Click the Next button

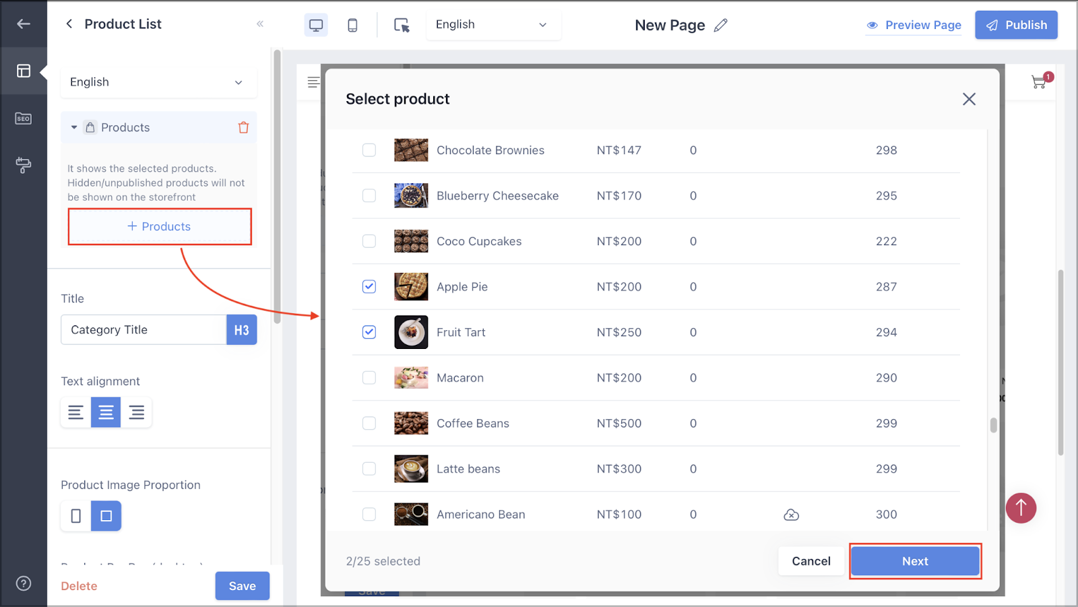click(x=915, y=561)
